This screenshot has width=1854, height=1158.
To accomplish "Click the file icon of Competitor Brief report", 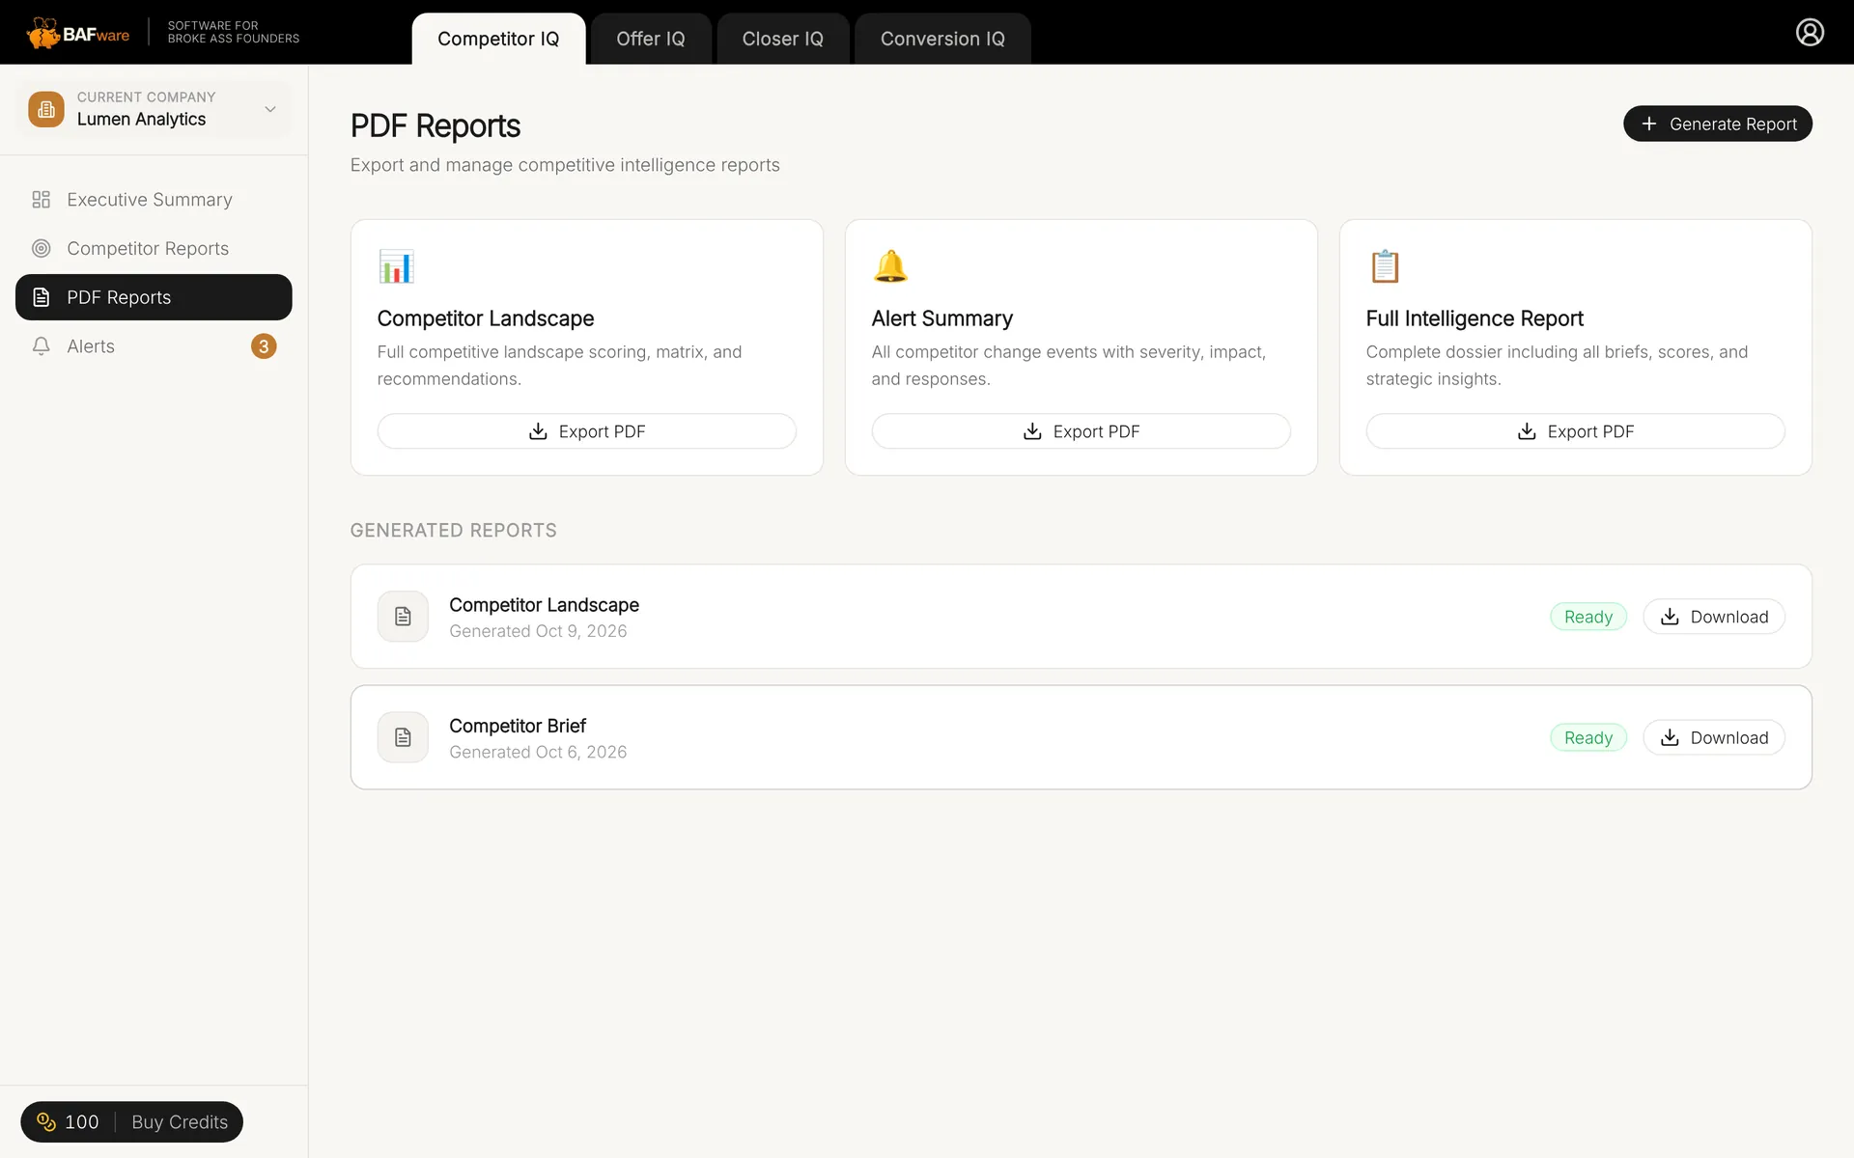I will click(x=403, y=737).
